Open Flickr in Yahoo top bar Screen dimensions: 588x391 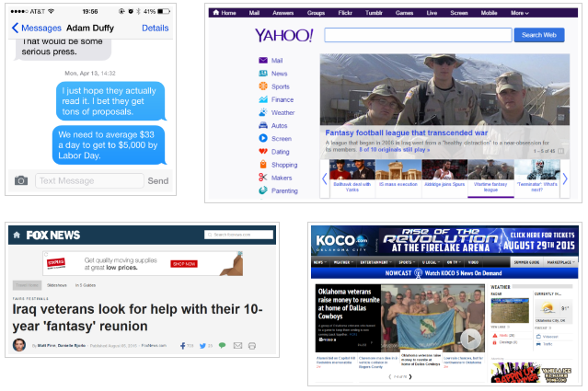click(x=345, y=13)
